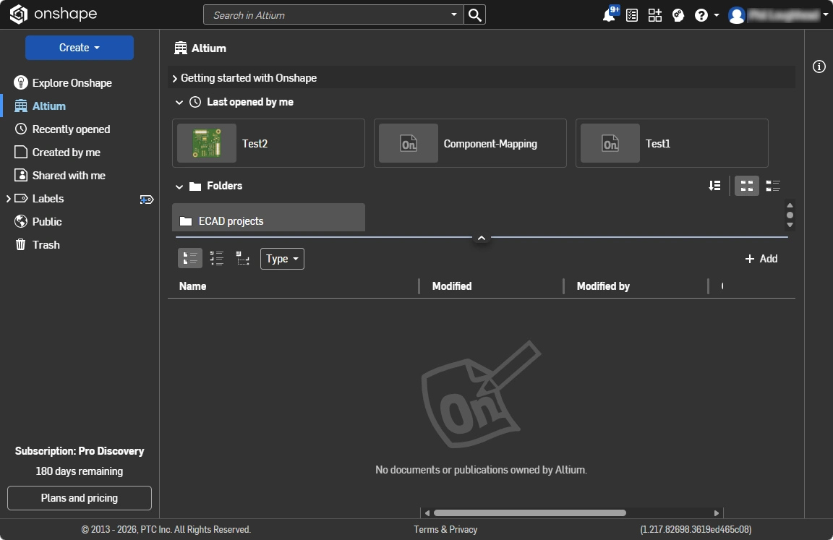Sort by the Modified by column header
The height and width of the screenshot is (540, 833).
603,286
